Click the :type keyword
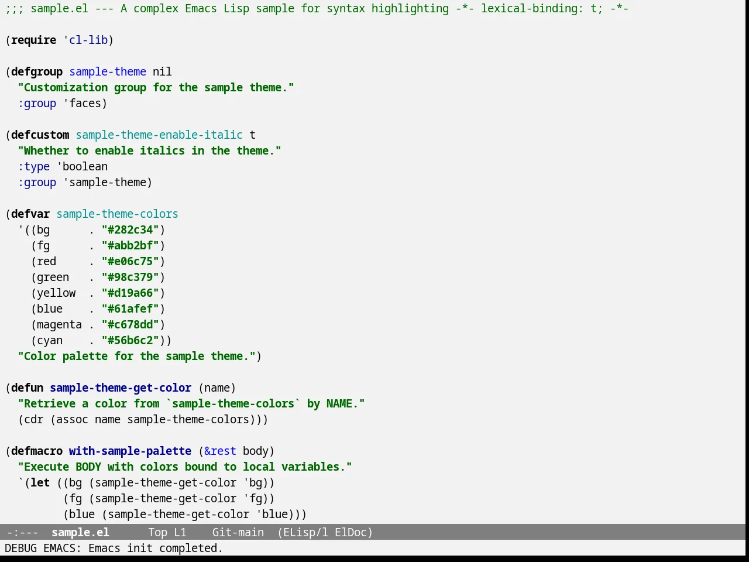 pos(34,166)
